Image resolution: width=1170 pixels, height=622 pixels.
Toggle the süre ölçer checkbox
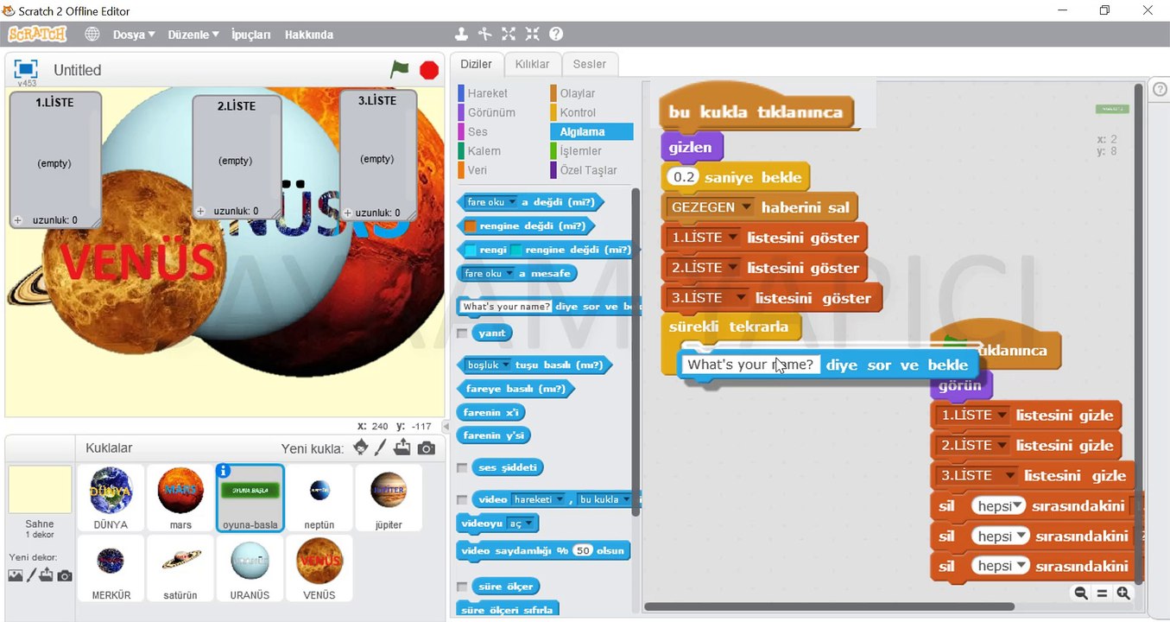(462, 587)
